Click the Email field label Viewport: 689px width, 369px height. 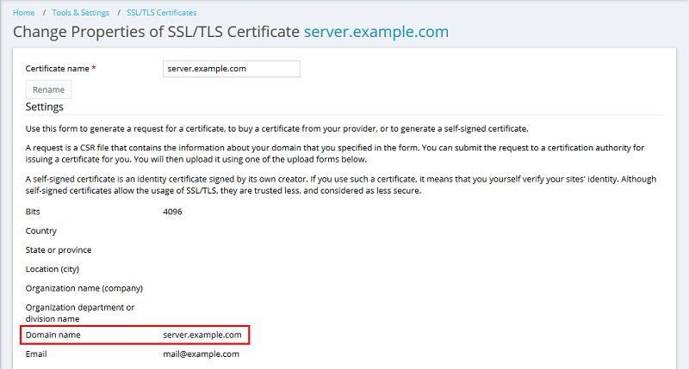[x=37, y=354]
